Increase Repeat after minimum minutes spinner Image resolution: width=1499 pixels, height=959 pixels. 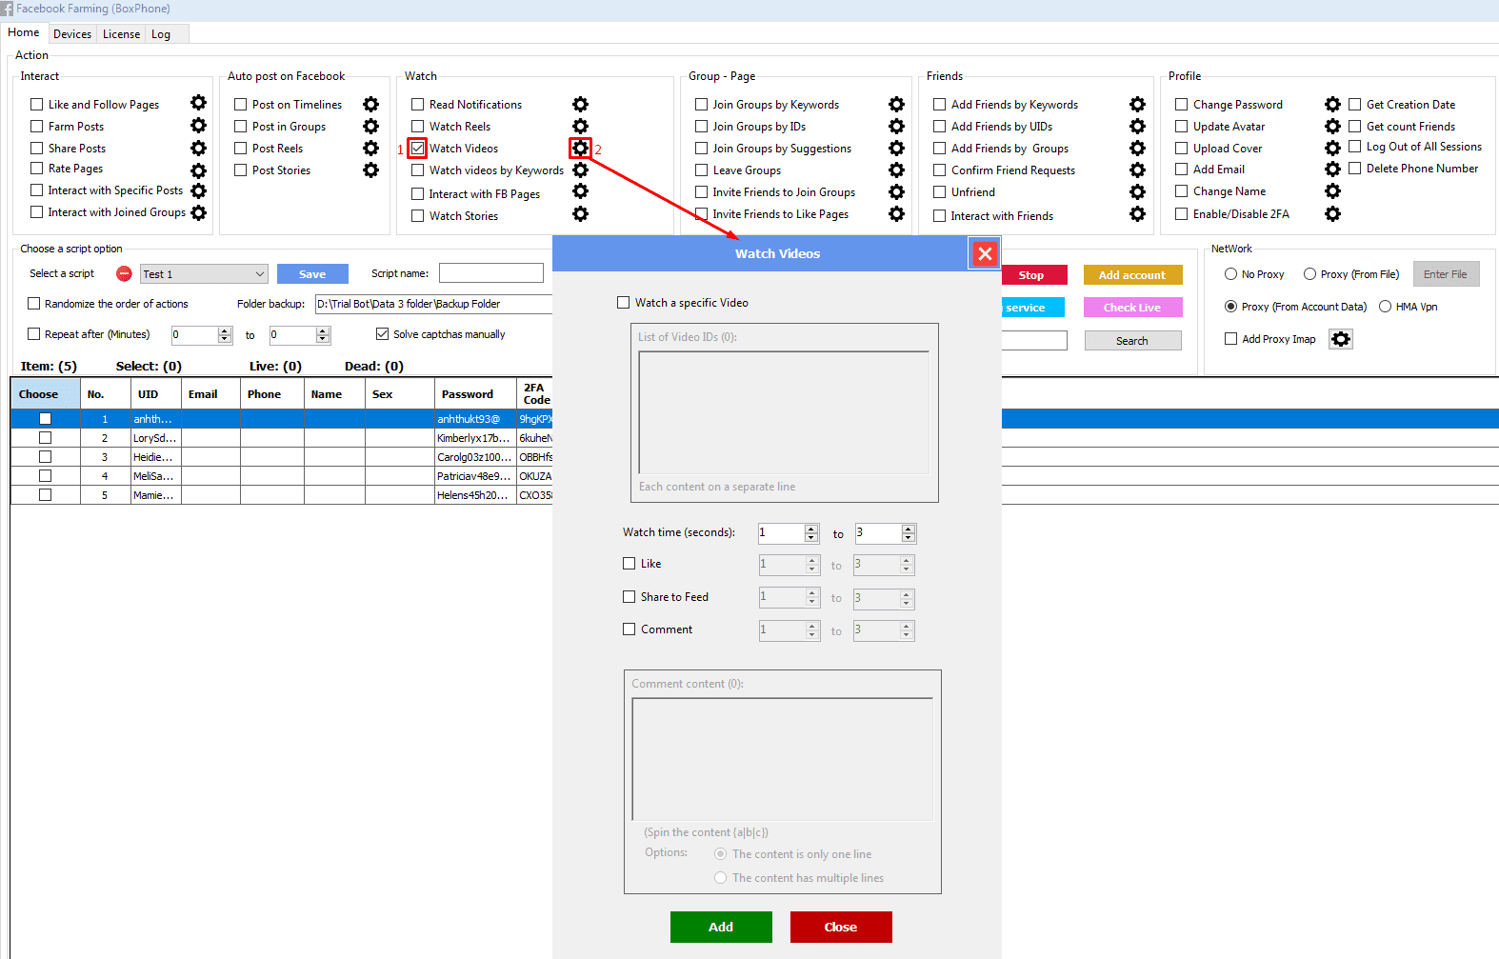point(225,330)
